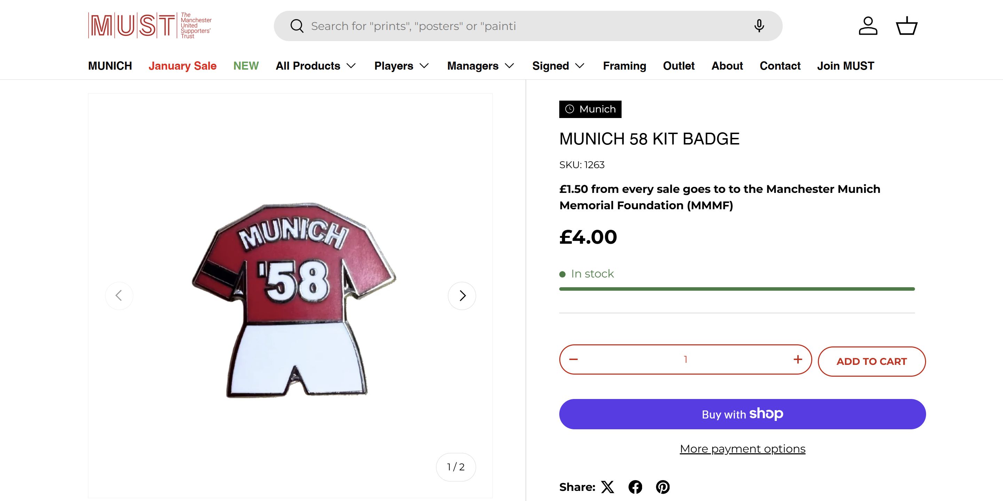Expand the Players dropdown
This screenshot has height=501, width=1003.
(401, 66)
